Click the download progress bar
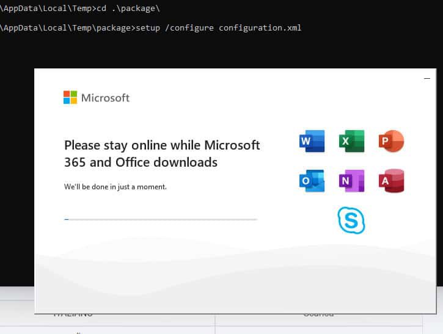The height and width of the screenshot is (334, 443). click(160, 219)
